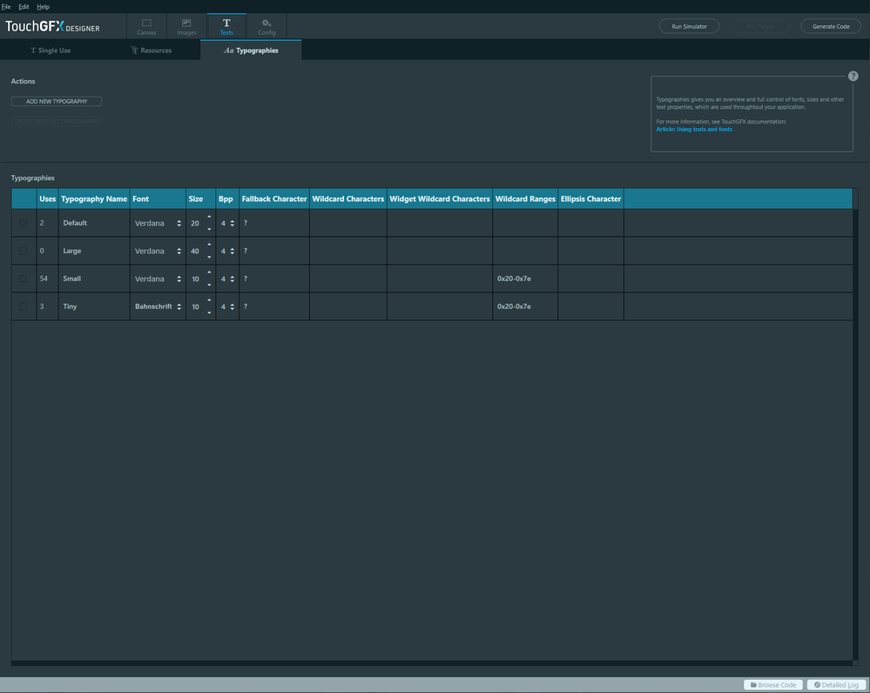Click Browse Code in status bar
The image size is (870, 693).
(x=773, y=684)
